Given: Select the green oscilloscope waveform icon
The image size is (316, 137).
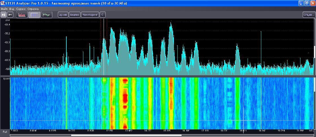Looking at the screenshot, I should pos(46,15).
